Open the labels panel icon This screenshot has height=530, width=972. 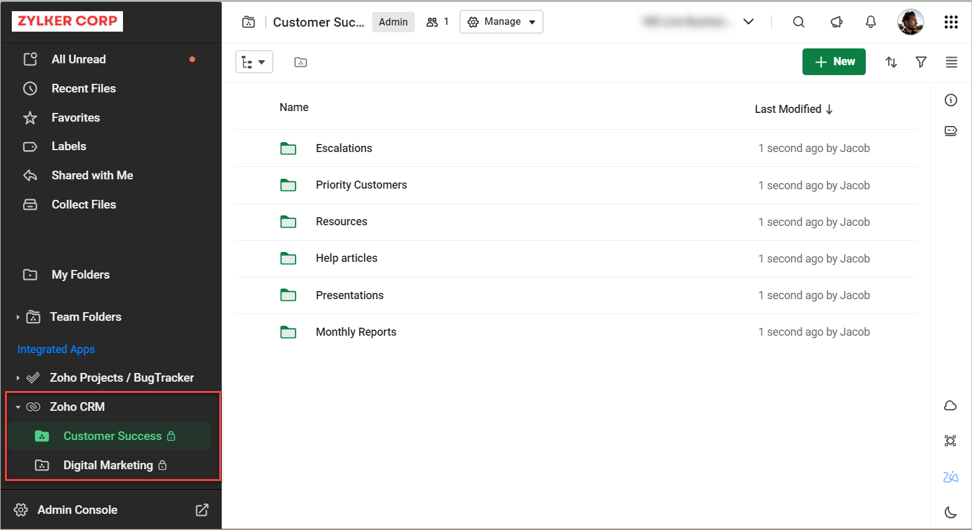[951, 131]
